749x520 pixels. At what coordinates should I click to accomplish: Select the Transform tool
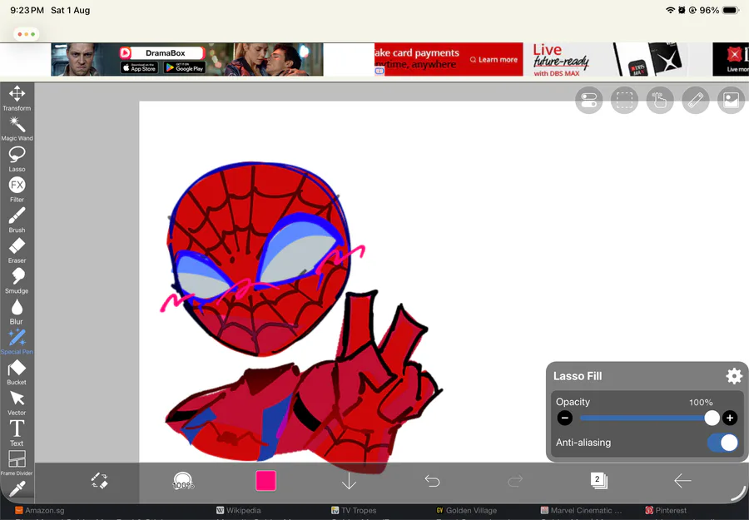17,98
